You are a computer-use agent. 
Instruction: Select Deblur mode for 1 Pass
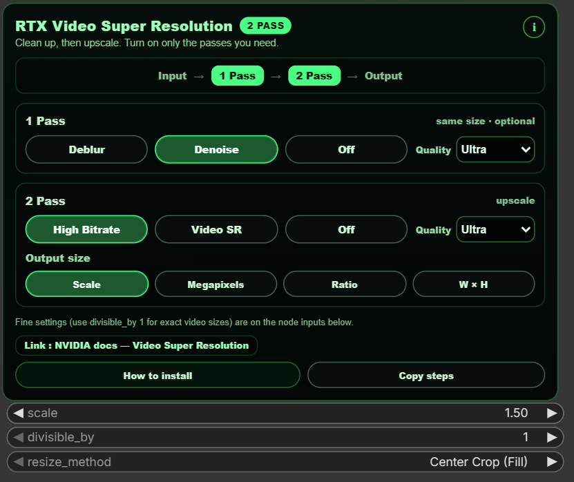coord(86,149)
